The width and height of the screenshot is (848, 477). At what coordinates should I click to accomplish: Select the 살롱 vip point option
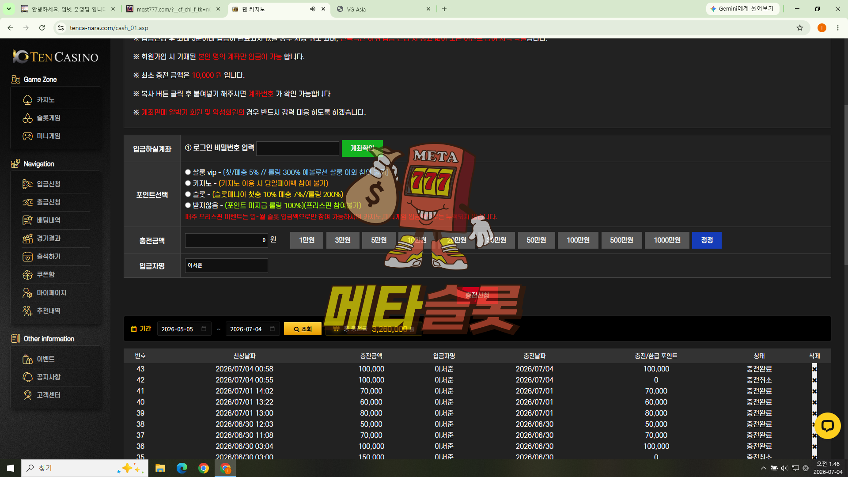188,172
